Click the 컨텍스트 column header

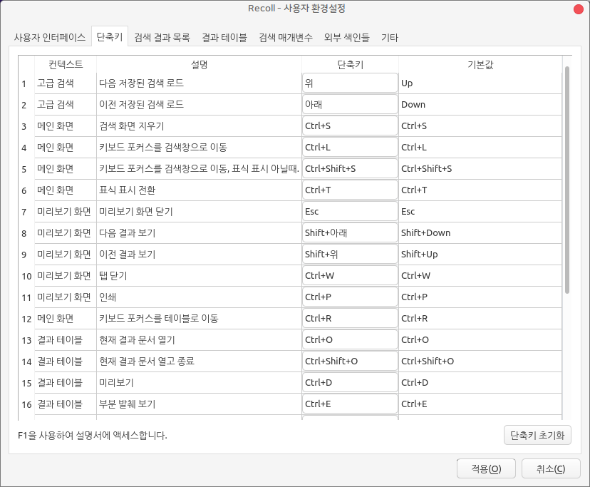(65, 64)
